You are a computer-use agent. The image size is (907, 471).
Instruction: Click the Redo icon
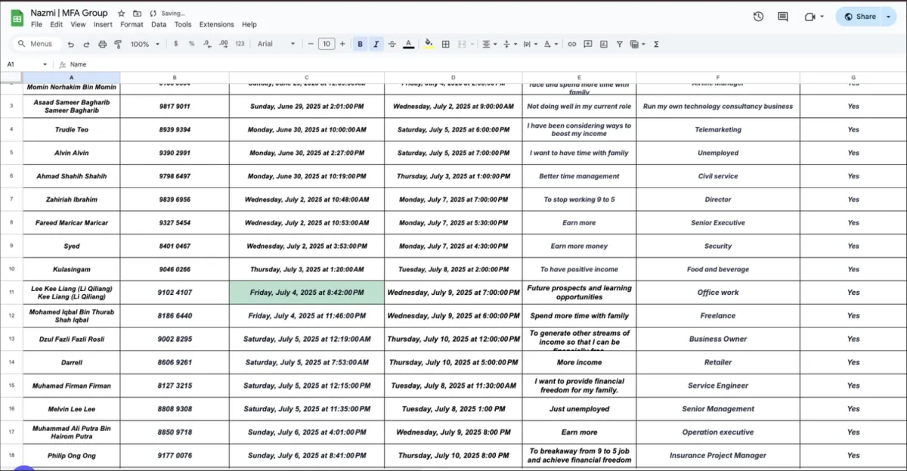point(86,44)
